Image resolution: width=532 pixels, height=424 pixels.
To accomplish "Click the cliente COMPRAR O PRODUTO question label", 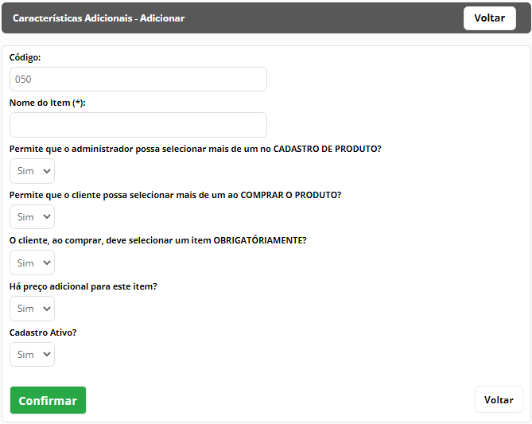I will [176, 195].
